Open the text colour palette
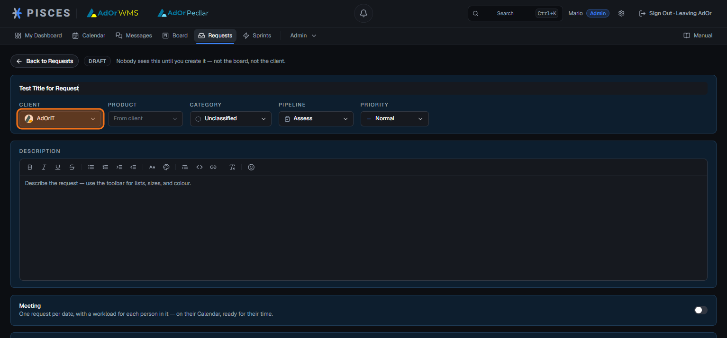Viewport: 727px width, 338px height. pos(166,167)
